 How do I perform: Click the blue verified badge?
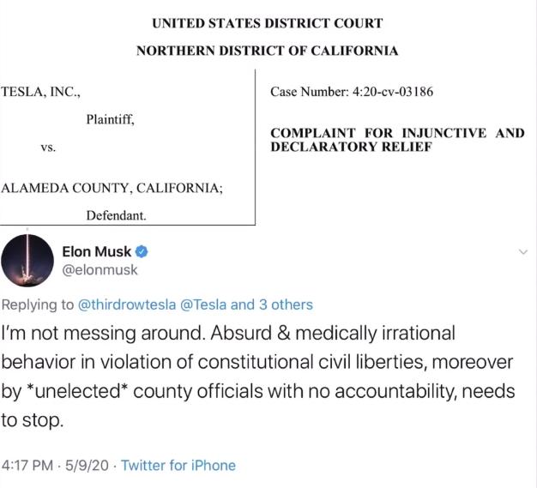point(142,251)
